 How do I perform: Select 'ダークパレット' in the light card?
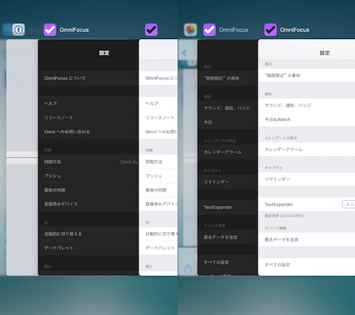pos(158,248)
